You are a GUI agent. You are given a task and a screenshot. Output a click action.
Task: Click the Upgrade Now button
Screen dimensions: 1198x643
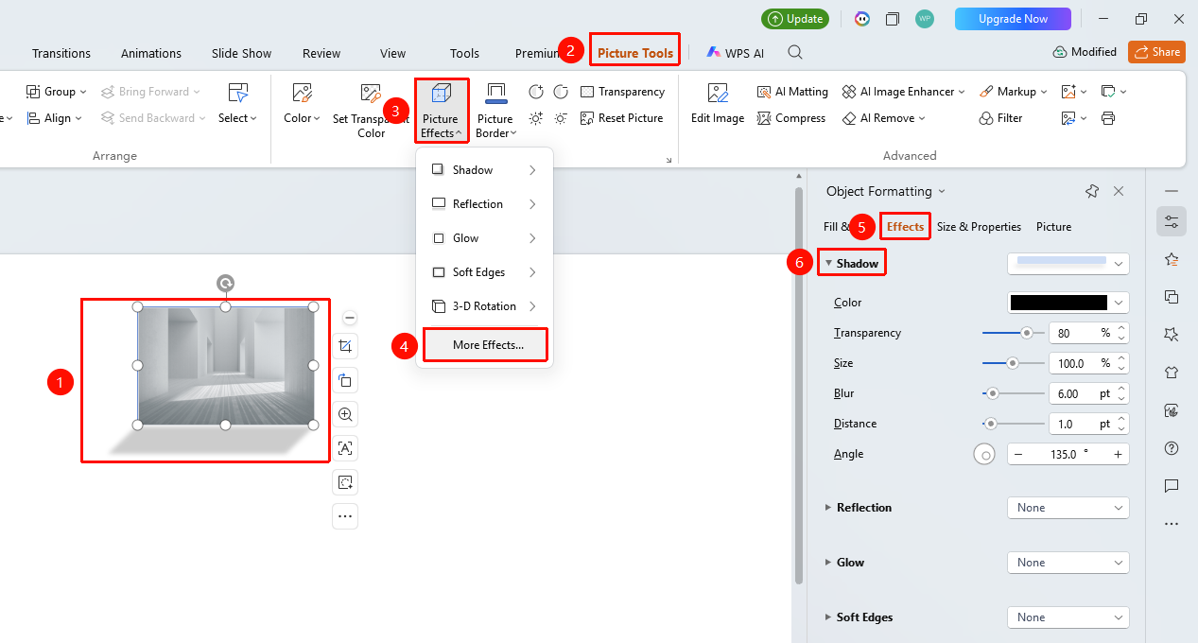click(1013, 19)
